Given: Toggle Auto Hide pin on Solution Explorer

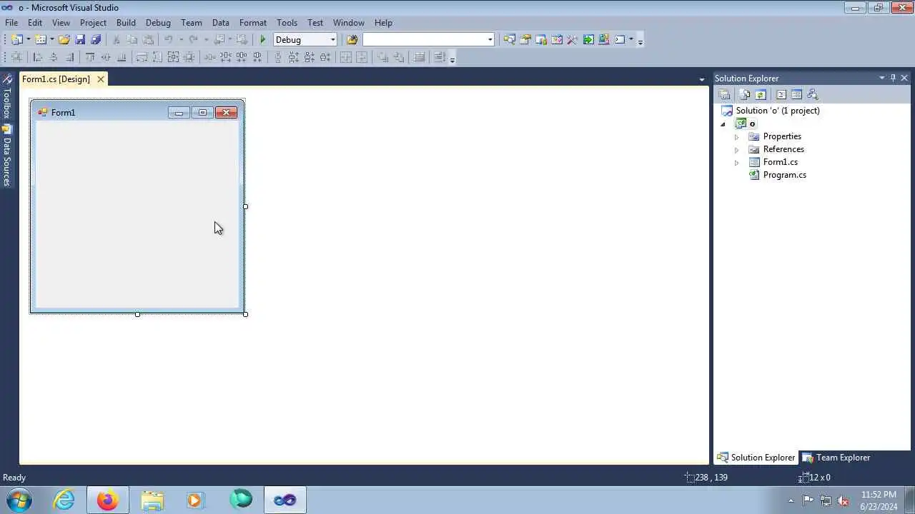Looking at the screenshot, I should pyautogui.click(x=893, y=78).
